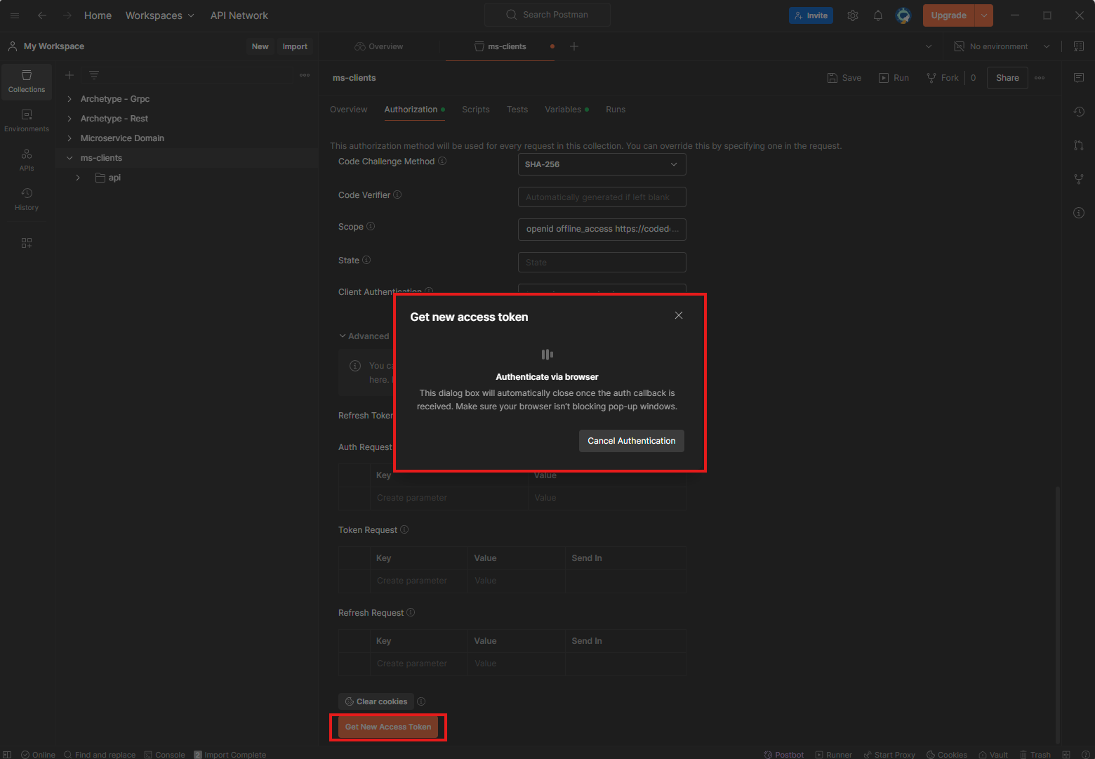Click the info icon beside Code Verifier
Screen dimensions: 1095x759
pyautogui.click(x=397, y=194)
